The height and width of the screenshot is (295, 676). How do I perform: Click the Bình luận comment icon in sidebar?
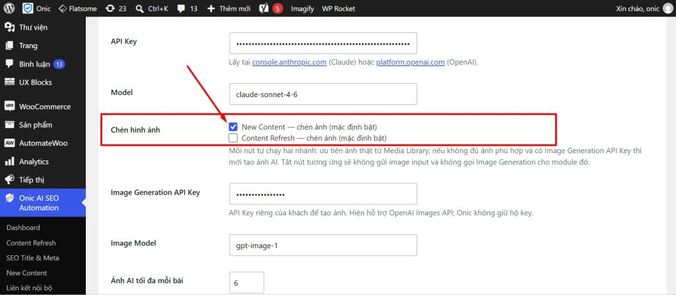pos(9,64)
